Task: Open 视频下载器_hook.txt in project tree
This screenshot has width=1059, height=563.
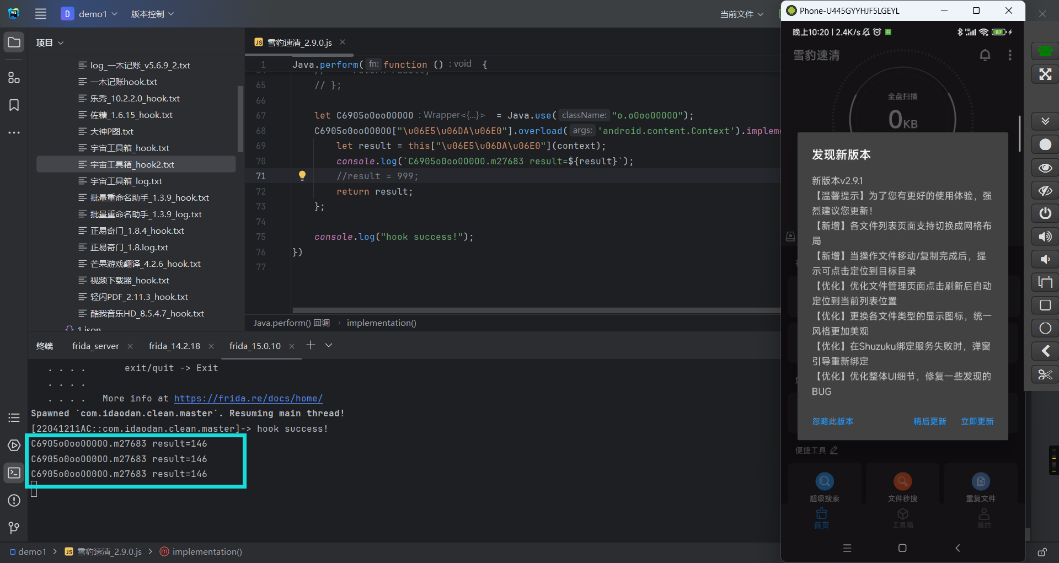Action: coord(130,280)
